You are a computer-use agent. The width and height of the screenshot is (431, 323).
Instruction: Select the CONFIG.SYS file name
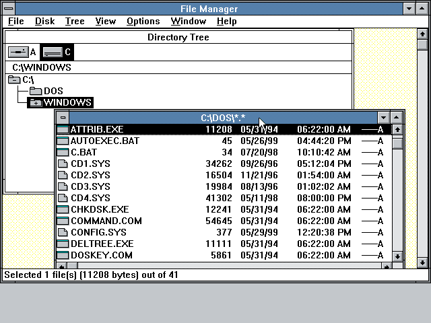pyautogui.click(x=98, y=232)
